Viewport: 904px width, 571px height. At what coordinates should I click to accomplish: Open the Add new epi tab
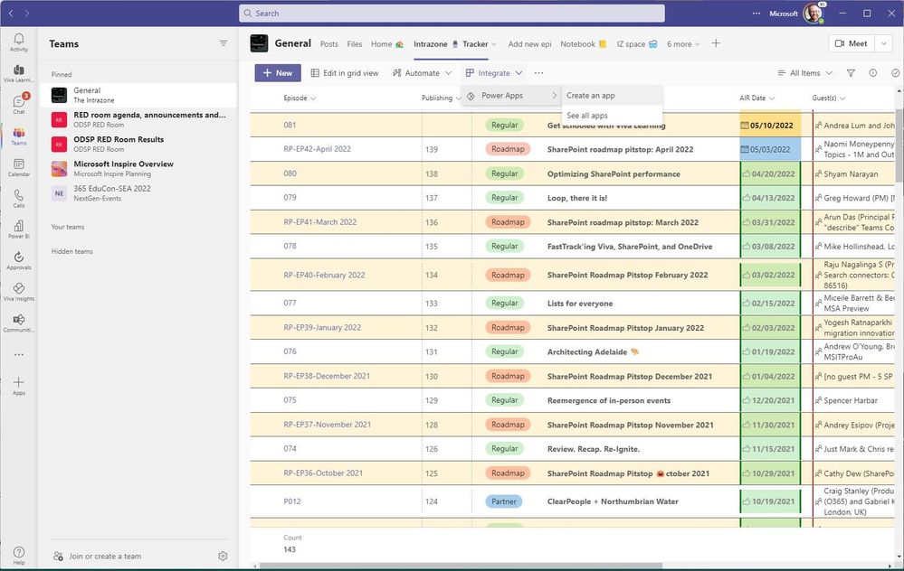point(530,43)
